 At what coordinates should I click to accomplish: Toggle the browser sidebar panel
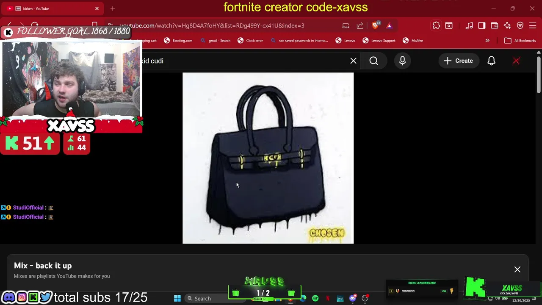pos(481,25)
